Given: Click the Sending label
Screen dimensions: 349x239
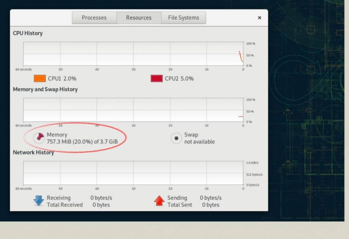Looking at the screenshot, I should pyautogui.click(x=177, y=198).
